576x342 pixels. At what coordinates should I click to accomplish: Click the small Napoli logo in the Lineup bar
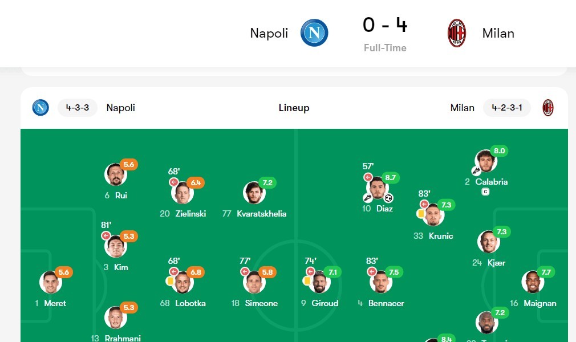(40, 108)
